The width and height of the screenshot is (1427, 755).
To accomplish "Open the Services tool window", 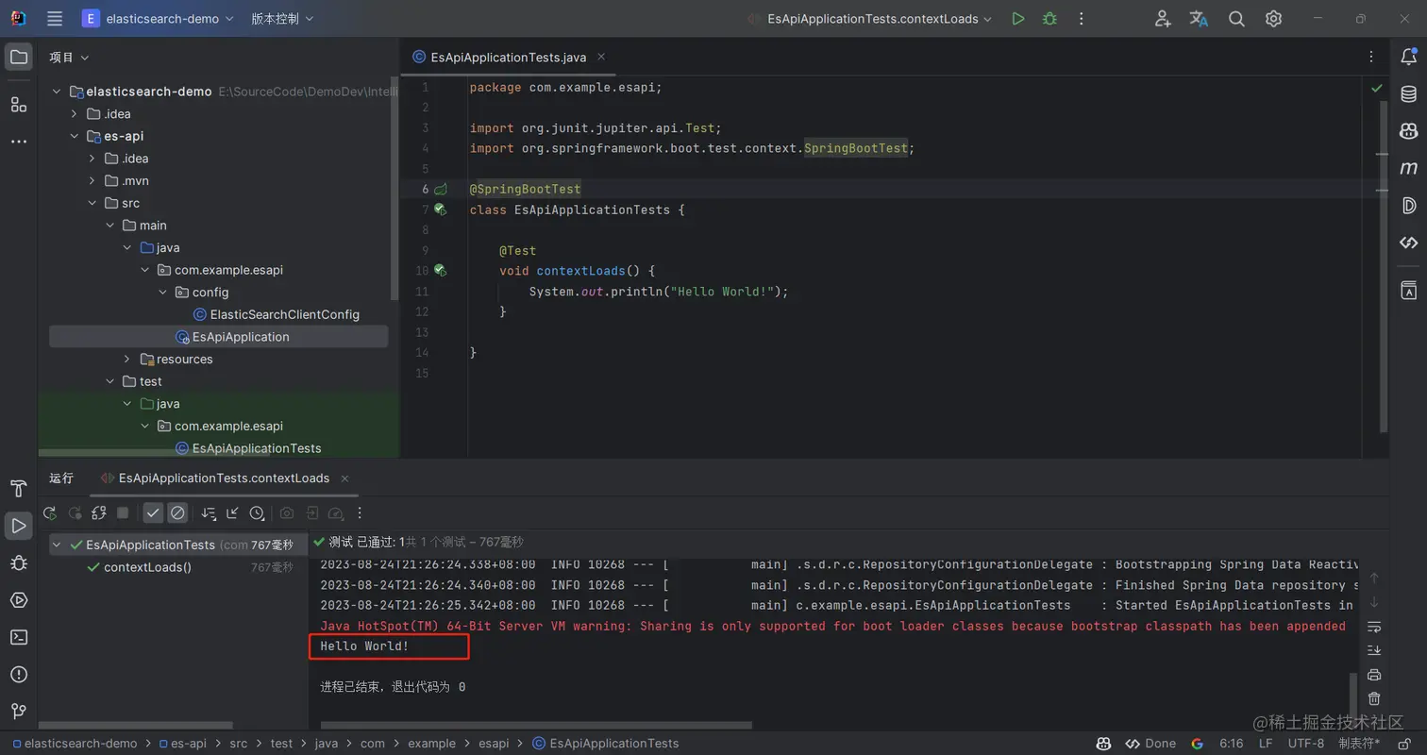I will (18, 600).
